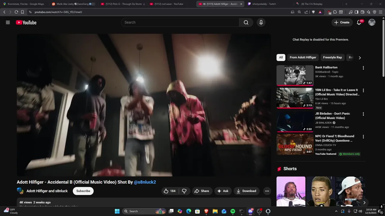385x216 pixels.
Task: Click the Windows Start button
Action: point(117,211)
